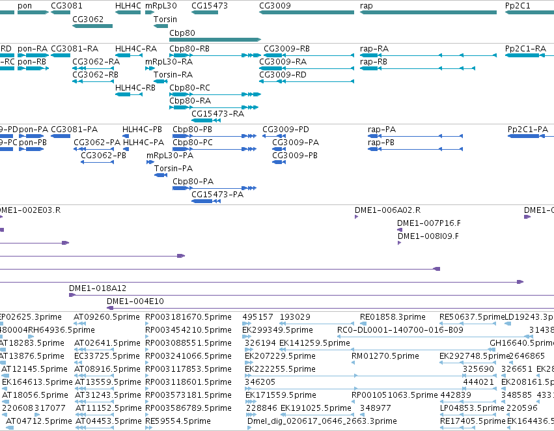Open EST RM01270.5prime label

click(x=385, y=355)
